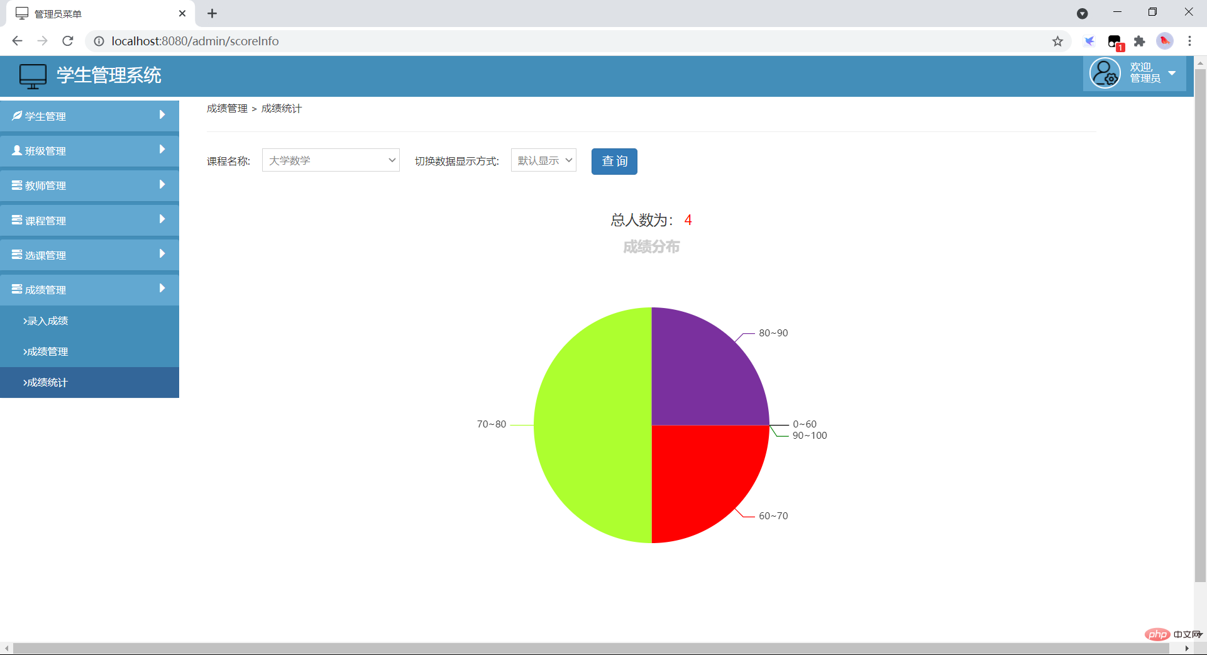Click the tab search dropdown icon
Viewport: 1207px width, 655px height.
pyautogui.click(x=1082, y=13)
